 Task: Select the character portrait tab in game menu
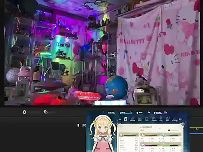126,119
